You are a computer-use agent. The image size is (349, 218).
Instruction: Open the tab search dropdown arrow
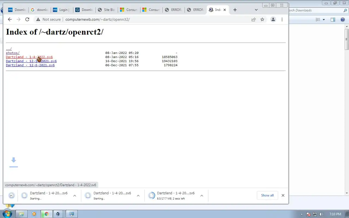256,10
